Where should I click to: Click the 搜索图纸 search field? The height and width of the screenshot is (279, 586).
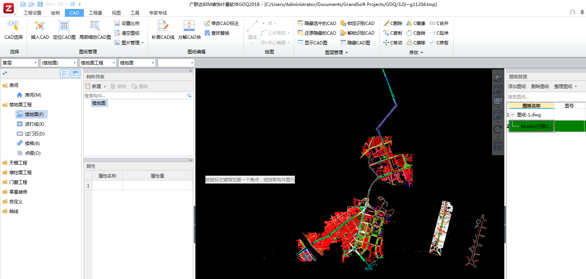(x=546, y=97)
